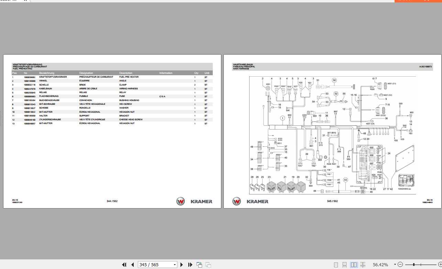Click the left page showing fuel preheating table
442x269 pixels.
[x=113, y=131]
